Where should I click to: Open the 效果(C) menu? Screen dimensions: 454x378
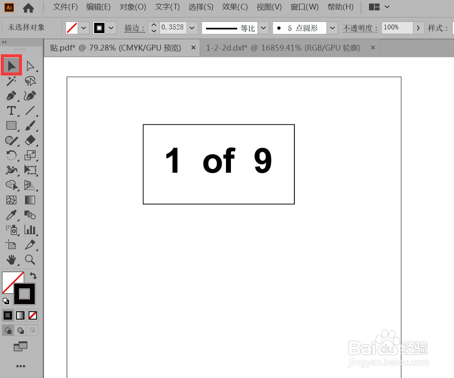click(235, 7)
